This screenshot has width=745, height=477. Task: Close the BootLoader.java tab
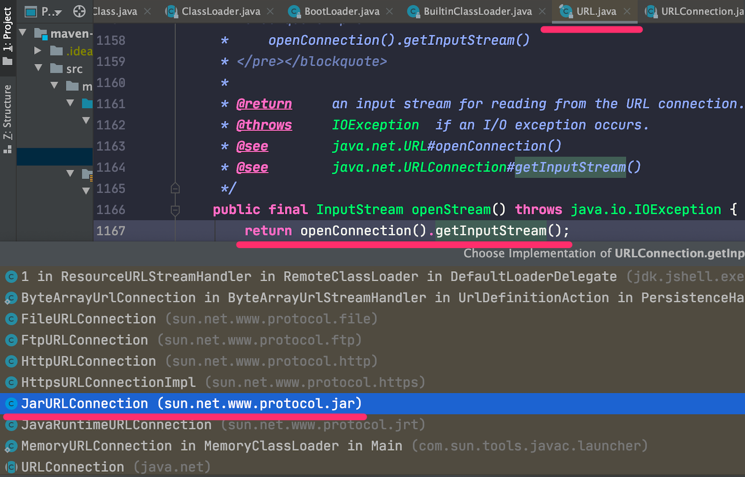click(x=389, y=11)
